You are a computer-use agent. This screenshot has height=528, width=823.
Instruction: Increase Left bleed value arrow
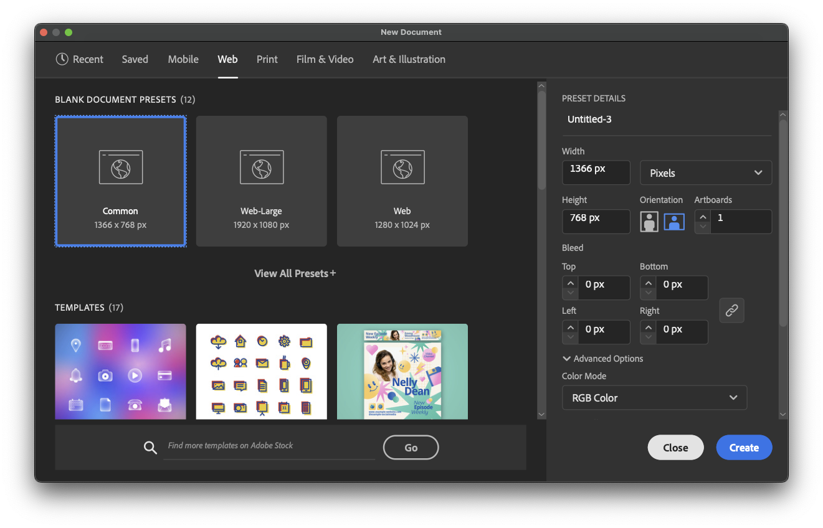point(570,327)
